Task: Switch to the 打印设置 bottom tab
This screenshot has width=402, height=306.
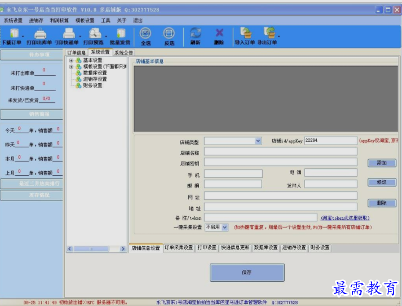Action: (207, 247)
